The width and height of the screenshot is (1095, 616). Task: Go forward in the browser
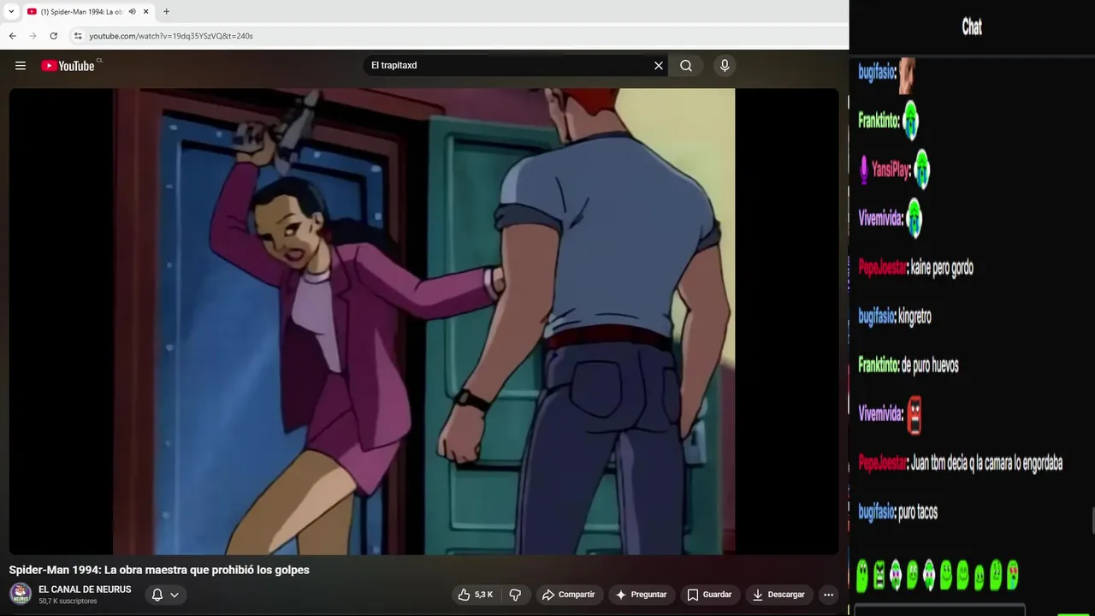pos(33,36)
